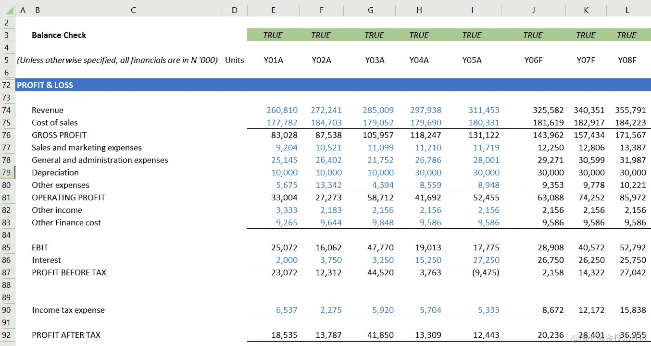
Task: Select the Other Finance cost label
Action: point(66,222)
